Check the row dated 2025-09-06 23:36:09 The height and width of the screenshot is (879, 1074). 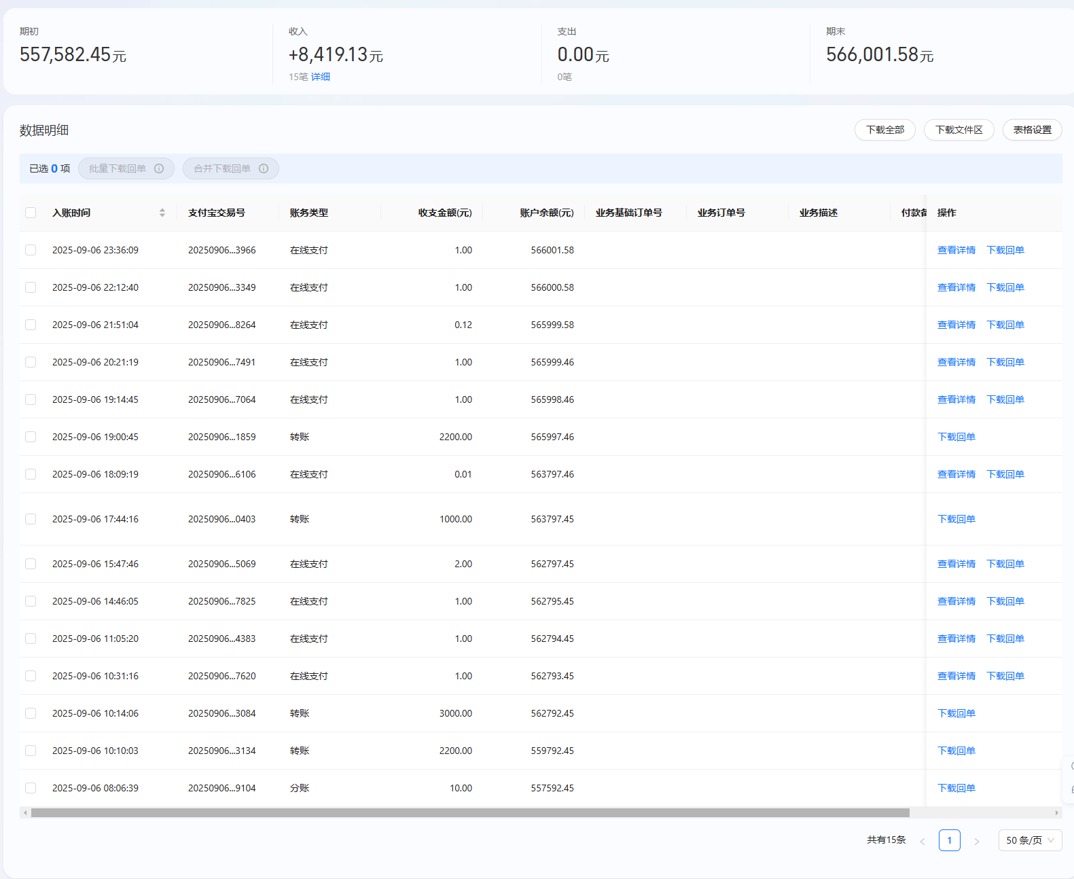point(31,250)
